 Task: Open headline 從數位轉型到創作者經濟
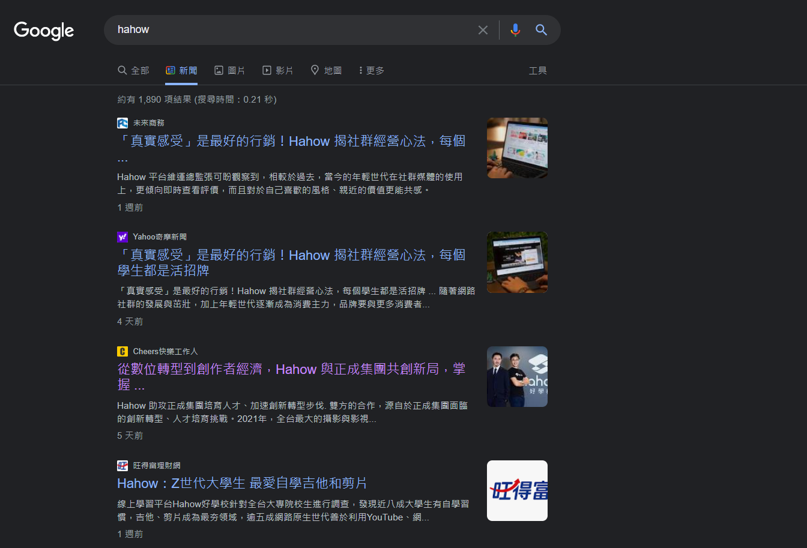pos(291,377)
